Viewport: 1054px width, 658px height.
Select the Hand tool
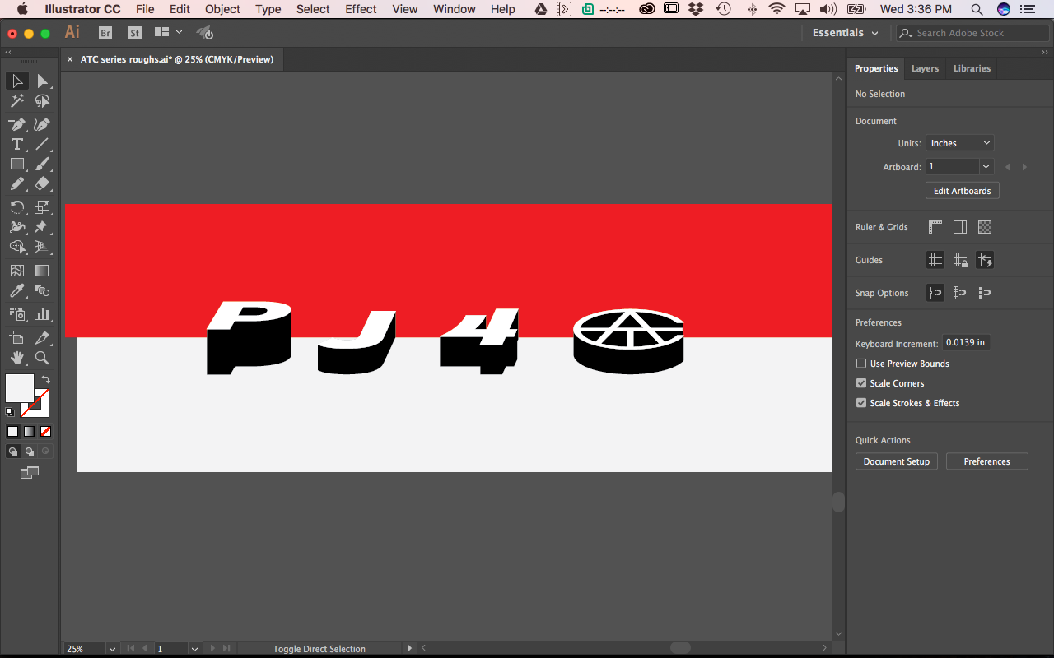tap(17, 358)
